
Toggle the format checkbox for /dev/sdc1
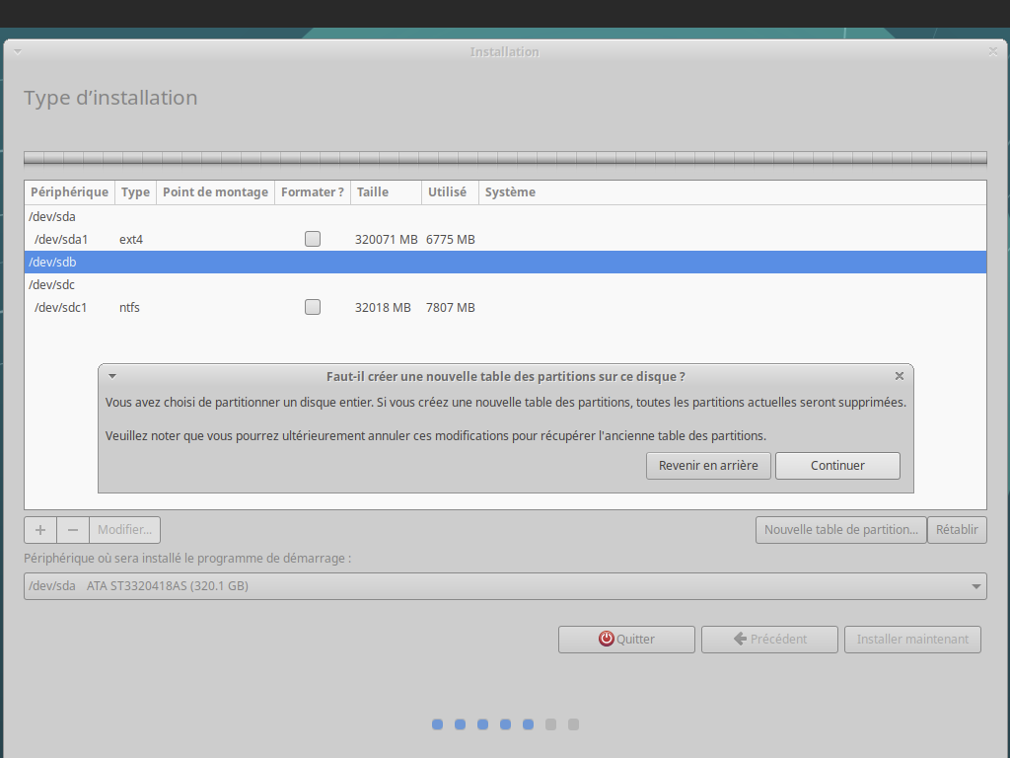313,307
